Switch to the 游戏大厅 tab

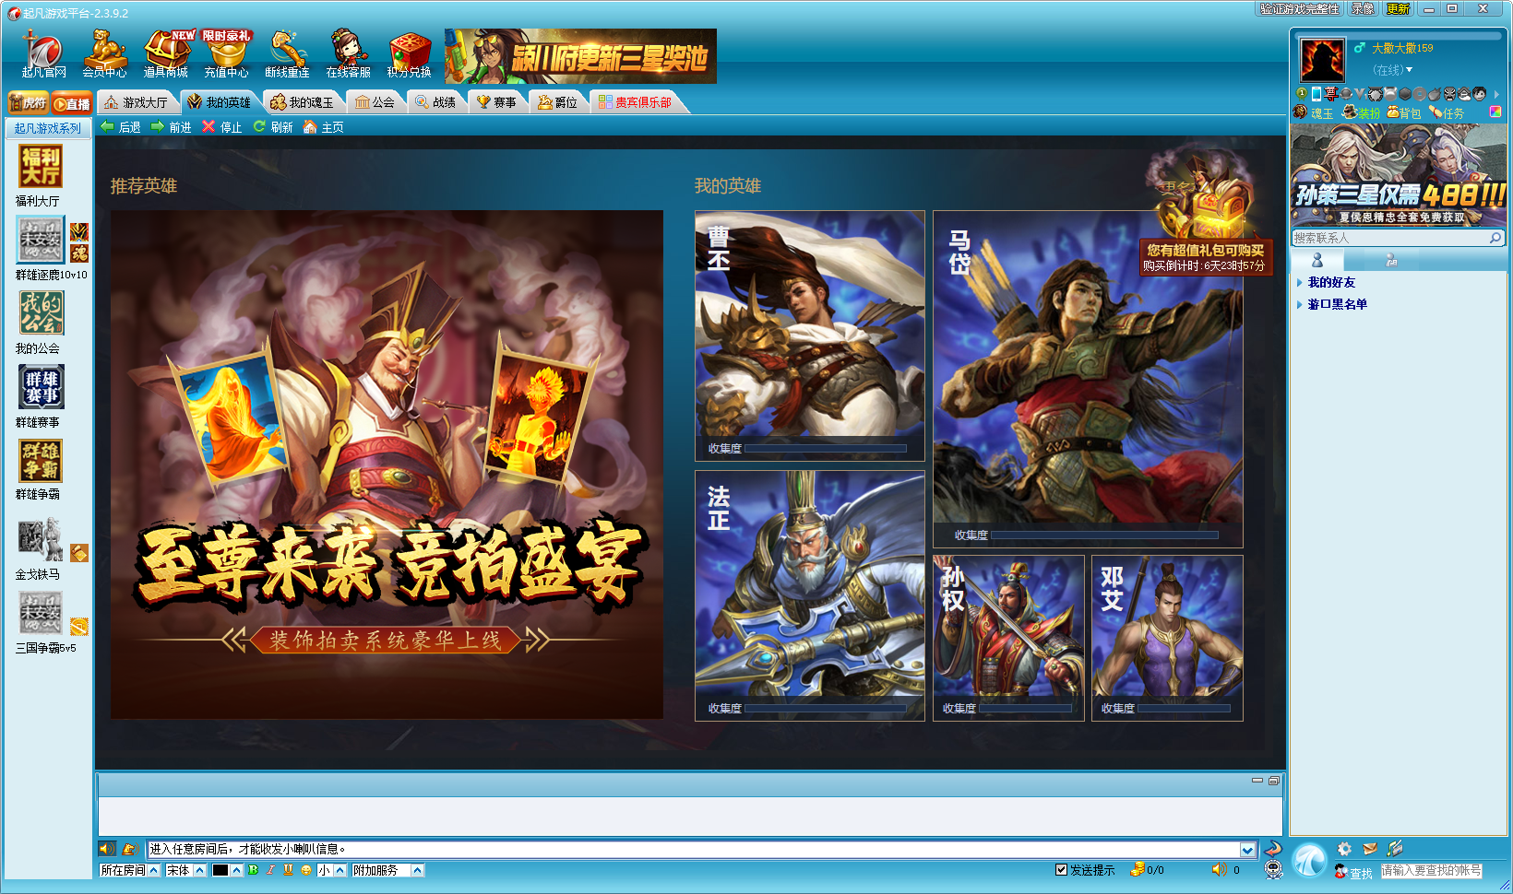[x=137, y=102]
